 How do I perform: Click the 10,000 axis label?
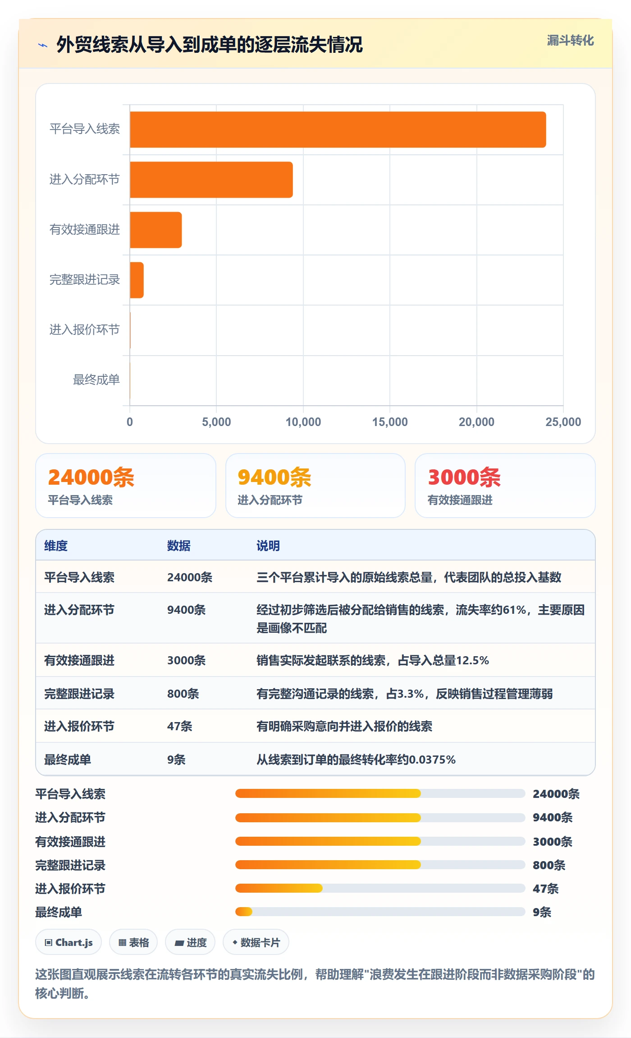[303, 422]
